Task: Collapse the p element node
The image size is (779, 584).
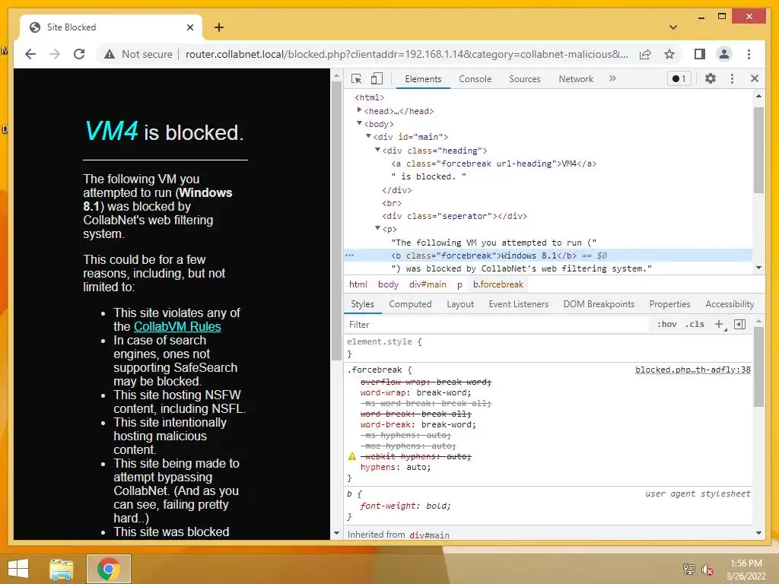Action: pos(377,228)
